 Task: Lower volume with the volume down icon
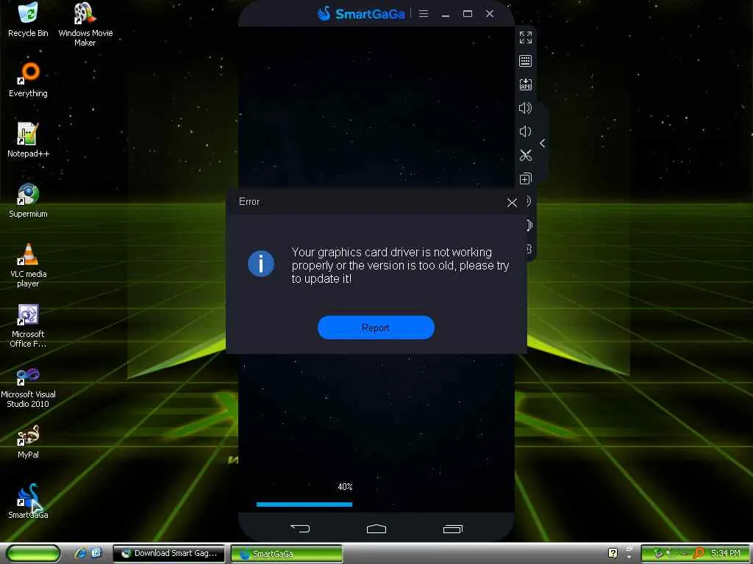525,131
